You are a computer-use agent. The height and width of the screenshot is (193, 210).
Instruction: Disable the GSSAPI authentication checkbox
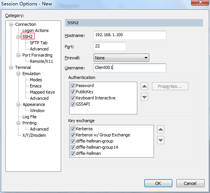pos(73,104)
